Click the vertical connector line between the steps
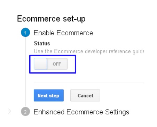 click(x=25, y=72)
